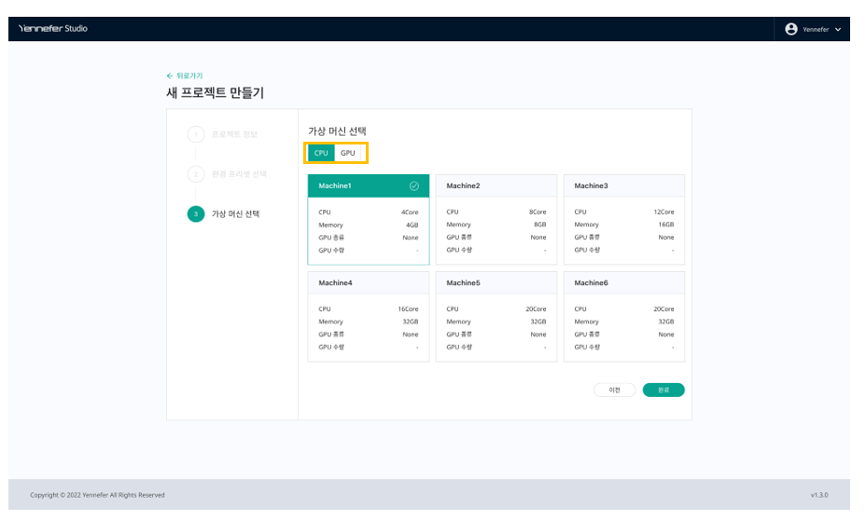The height and width of the screenshot is (521, 866).
Task: Click the step 1 circle icon
Action: pos(196,134)
